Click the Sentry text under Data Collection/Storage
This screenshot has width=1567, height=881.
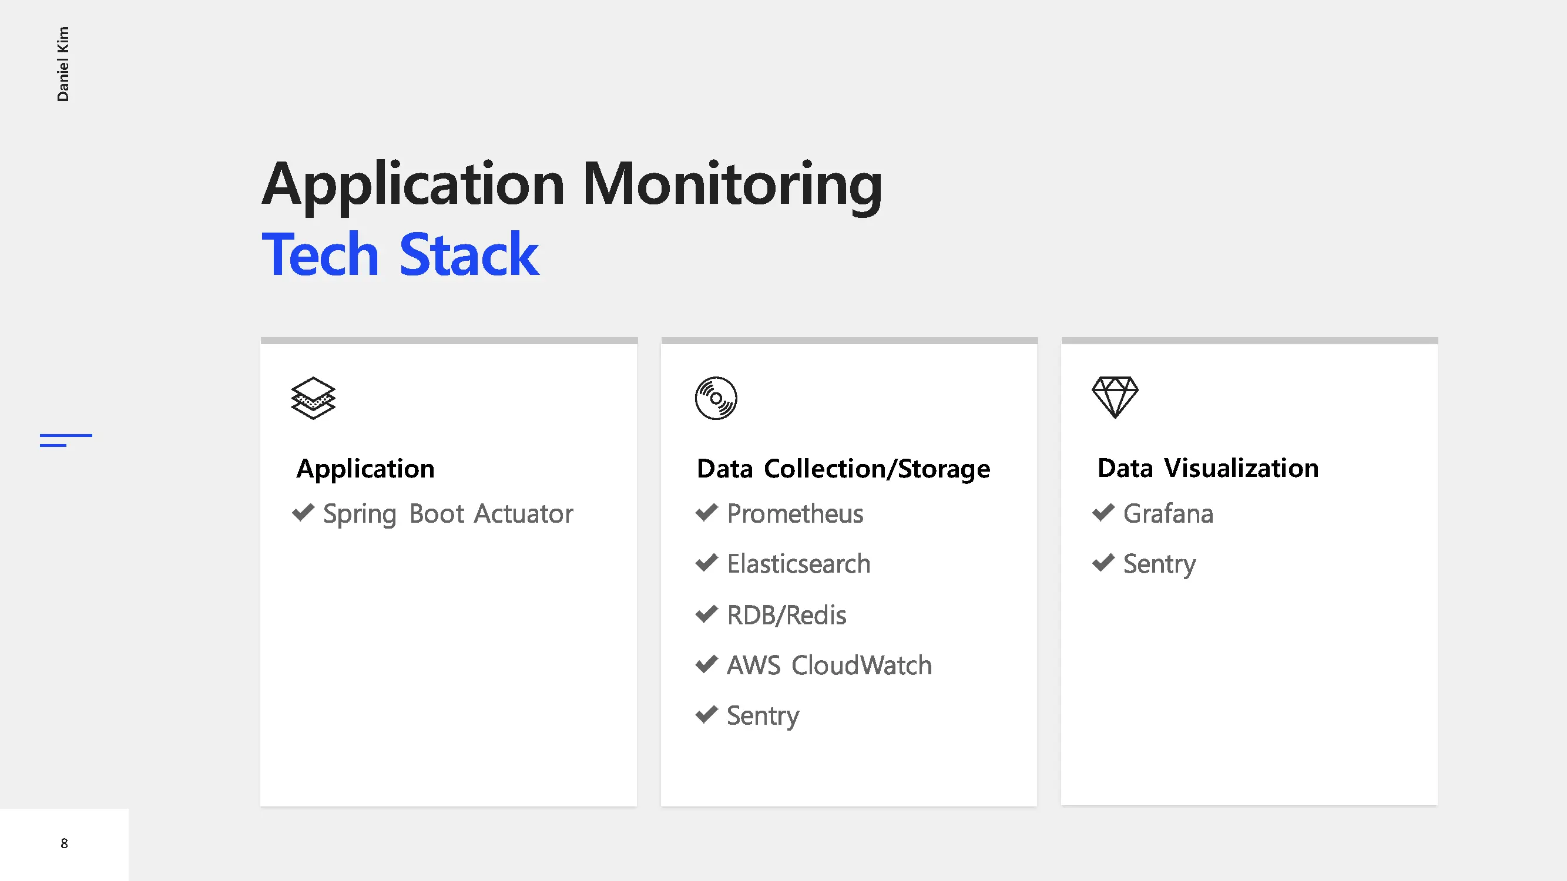pyautogui.click(x=762, y=715)
